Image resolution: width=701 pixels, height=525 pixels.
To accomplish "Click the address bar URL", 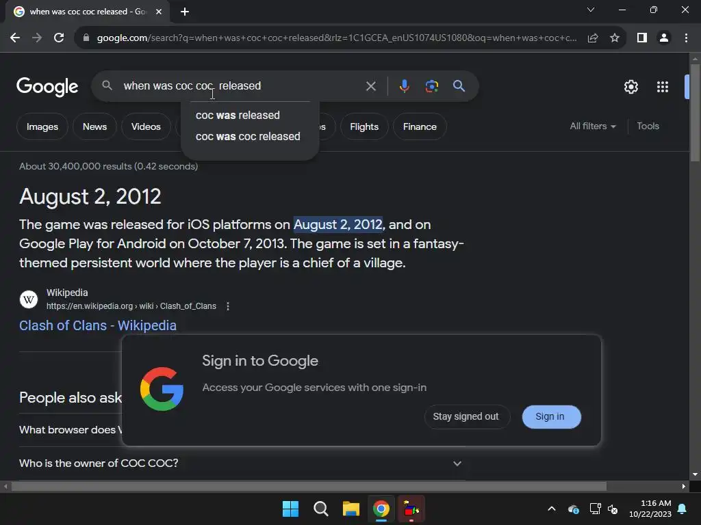I will tap(336, 38).
